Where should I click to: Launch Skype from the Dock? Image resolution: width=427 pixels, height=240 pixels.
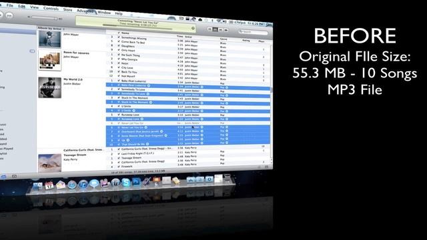(x=125, y=182)
